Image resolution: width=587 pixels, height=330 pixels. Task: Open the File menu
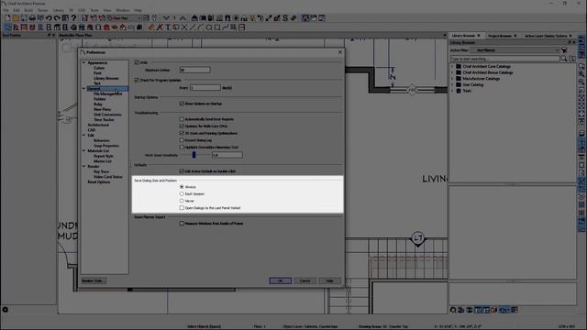[6, 10]
